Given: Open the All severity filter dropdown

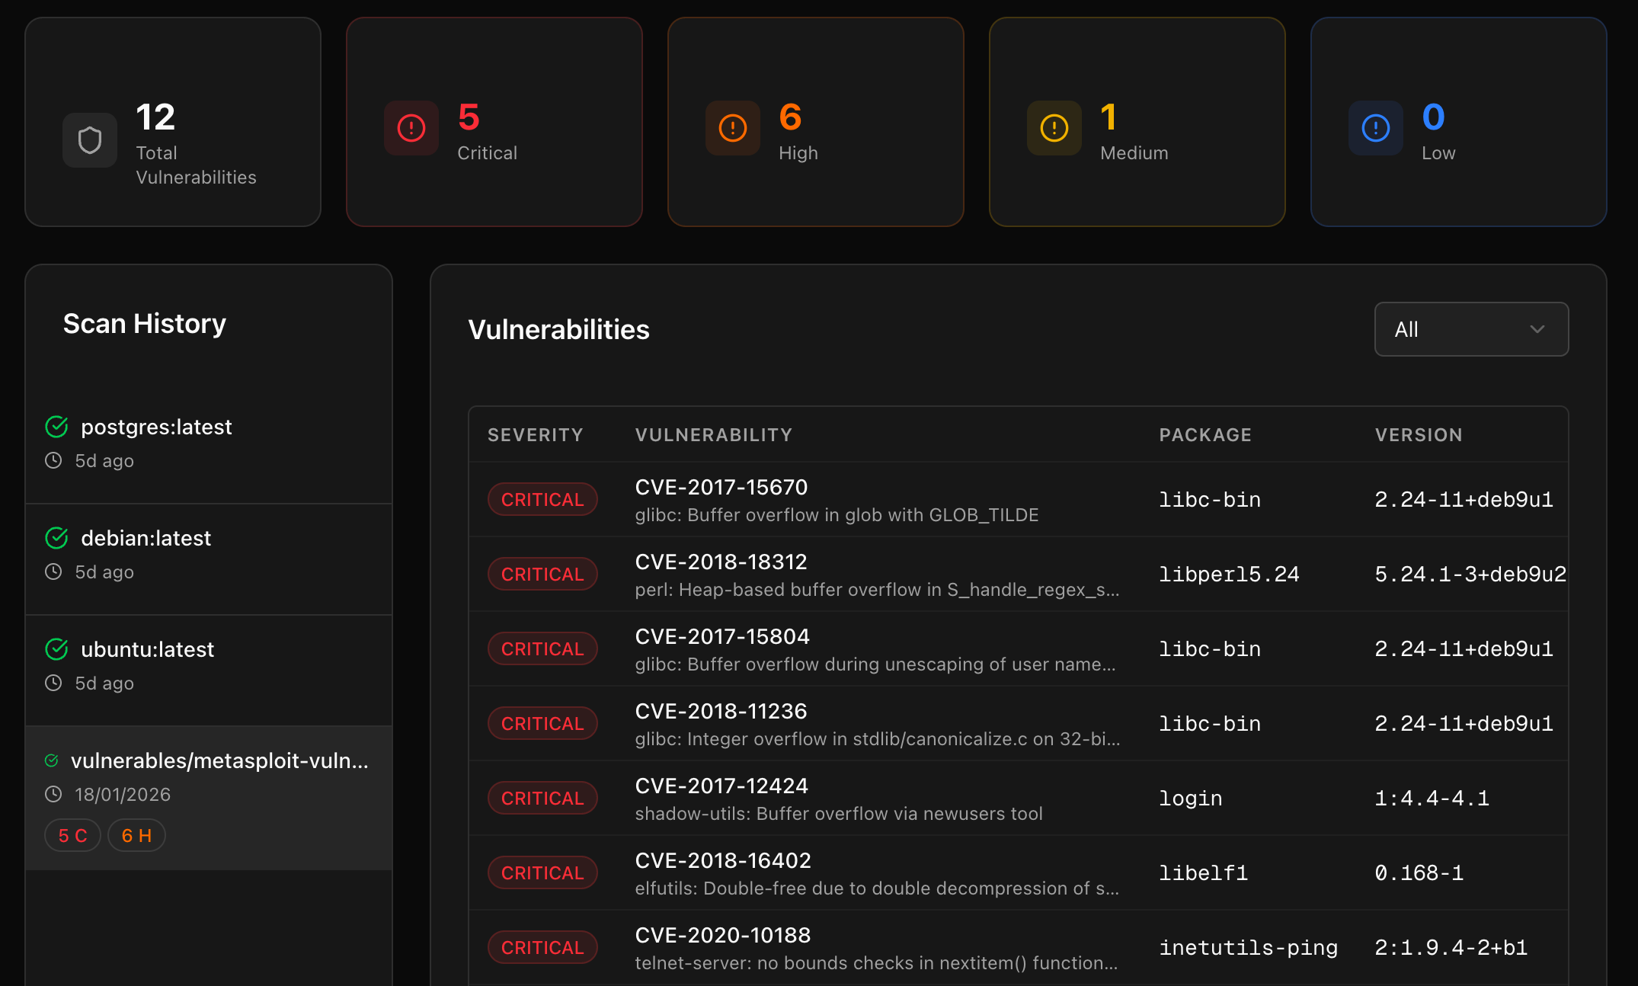Looking at the screenshot, I should pyautogui.click(x=1470, y=329).
